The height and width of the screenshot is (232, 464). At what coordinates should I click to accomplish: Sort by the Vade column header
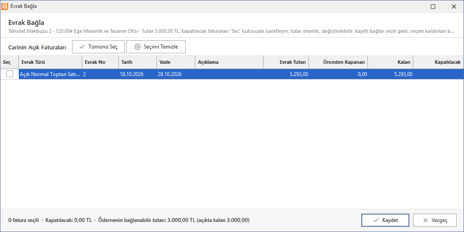click(x=176, y=62)
